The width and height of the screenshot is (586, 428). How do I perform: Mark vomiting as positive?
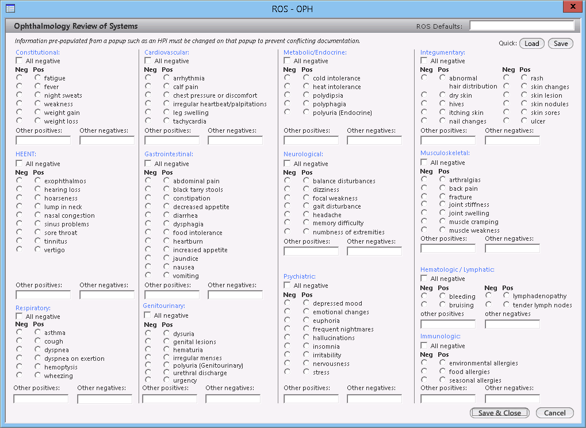click(x=166, y=275)
